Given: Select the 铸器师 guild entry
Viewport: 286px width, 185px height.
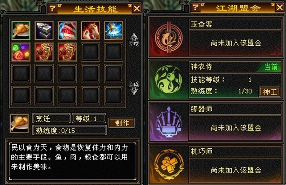Looking at the screenshot, I should 215,122.
